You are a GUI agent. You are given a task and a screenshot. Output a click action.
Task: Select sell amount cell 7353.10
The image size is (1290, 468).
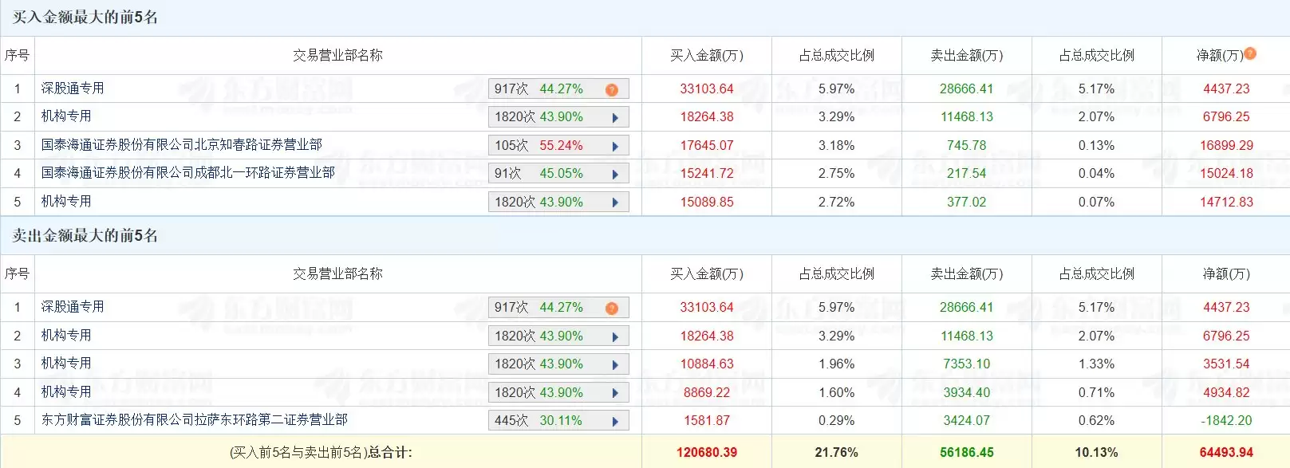point(967,364)
